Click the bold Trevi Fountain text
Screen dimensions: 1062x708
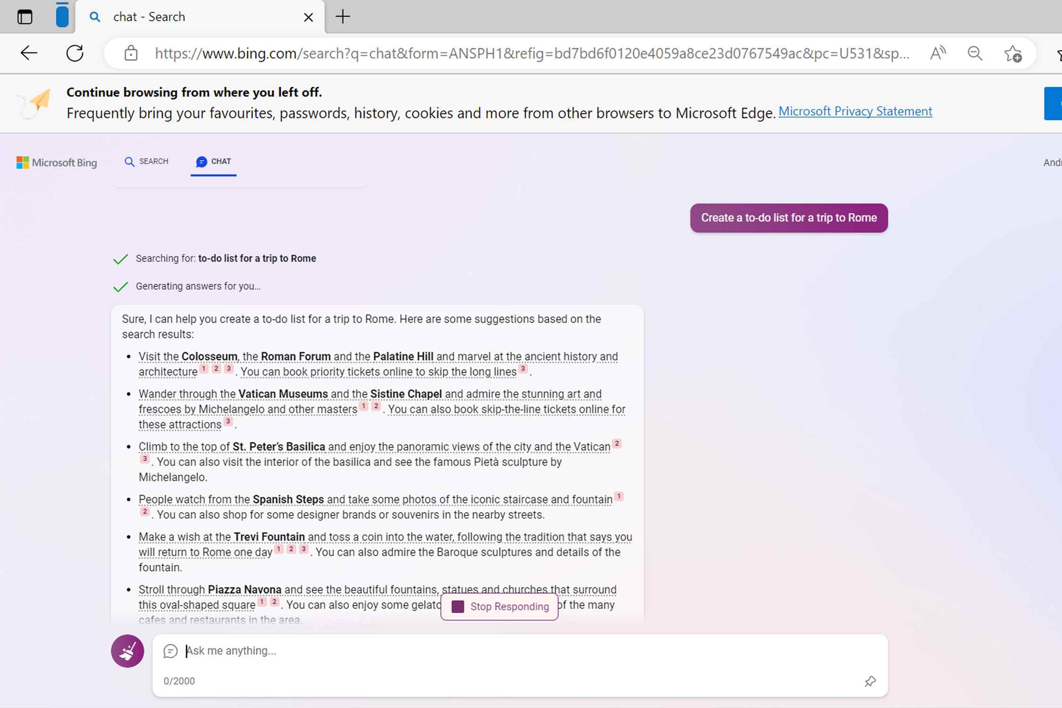[x=269, y=537]
